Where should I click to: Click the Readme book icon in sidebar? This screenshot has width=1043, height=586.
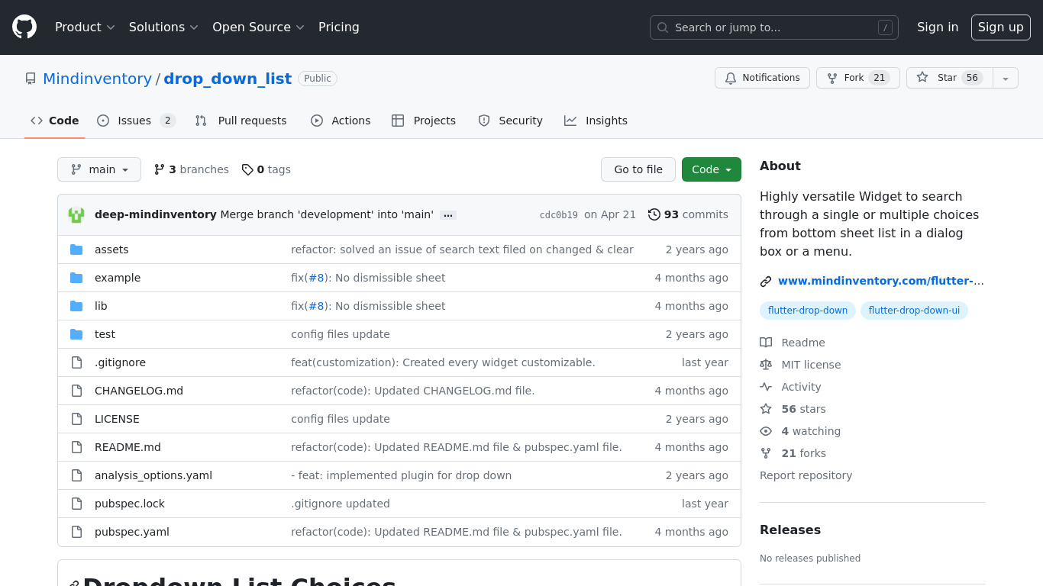coord(766,343)
